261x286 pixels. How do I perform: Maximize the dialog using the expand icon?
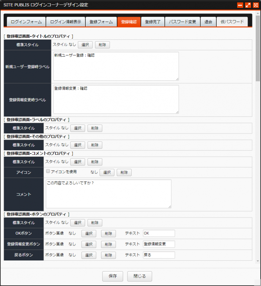248,5
